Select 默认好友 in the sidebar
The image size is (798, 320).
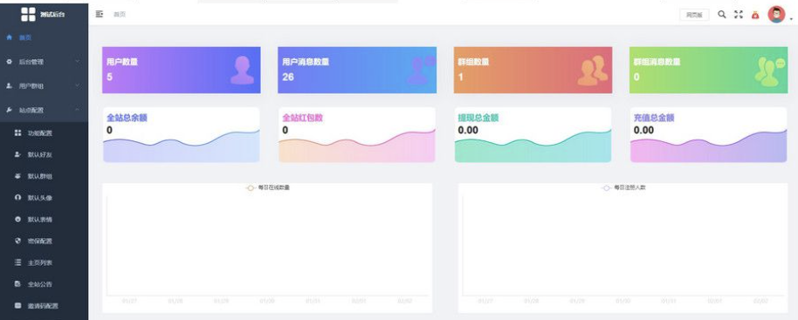click(x=45, y=154)
